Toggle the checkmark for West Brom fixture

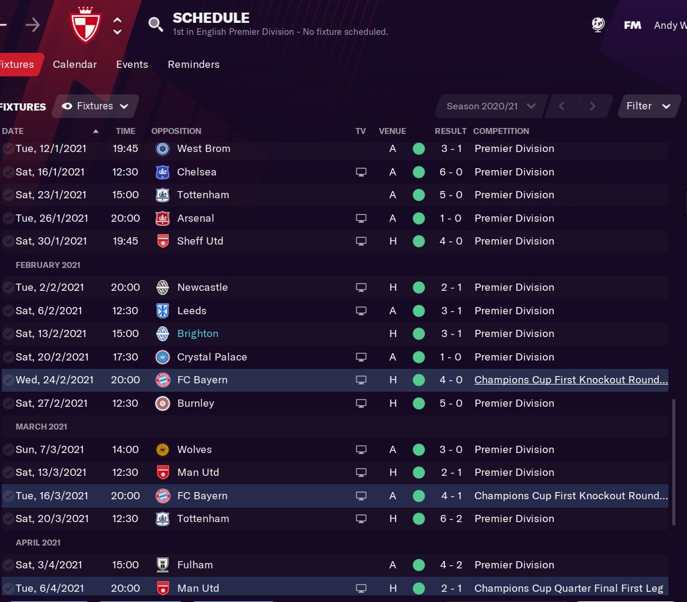[8, 149]
